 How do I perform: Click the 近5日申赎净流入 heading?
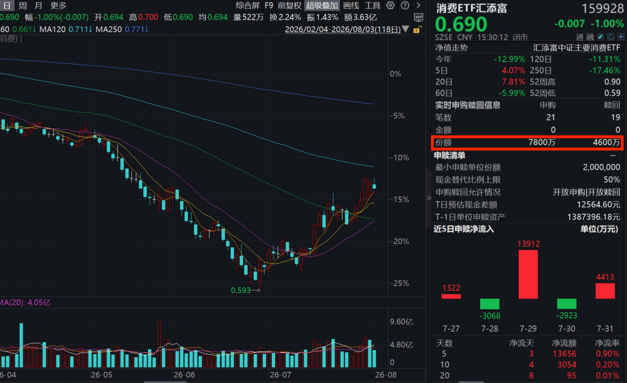464,229
